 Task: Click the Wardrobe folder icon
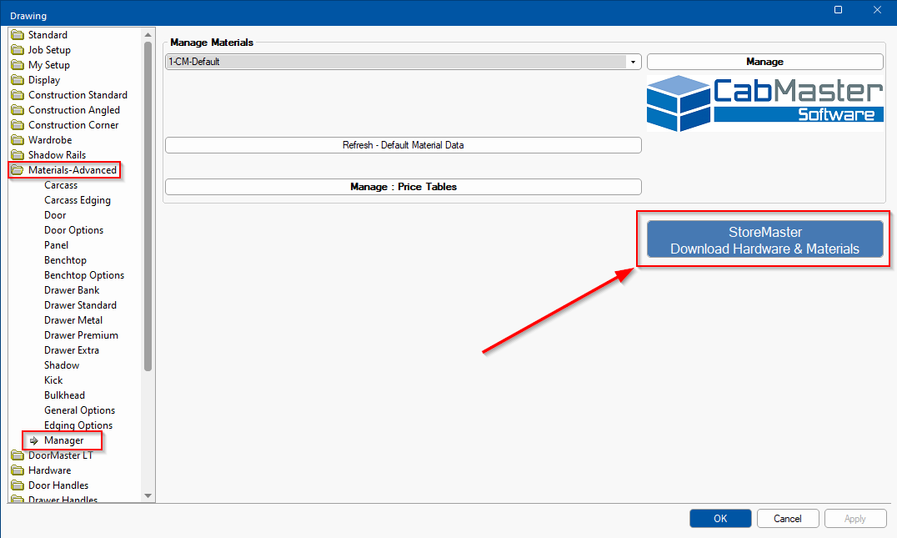(18, 139)
